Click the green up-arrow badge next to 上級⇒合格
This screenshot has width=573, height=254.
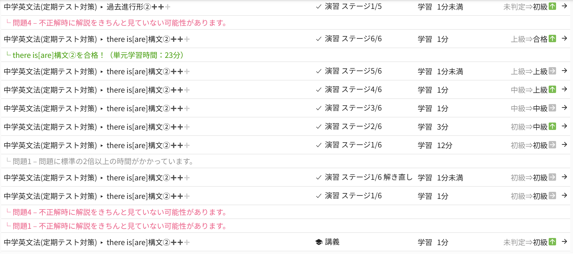tap(553, 39)
